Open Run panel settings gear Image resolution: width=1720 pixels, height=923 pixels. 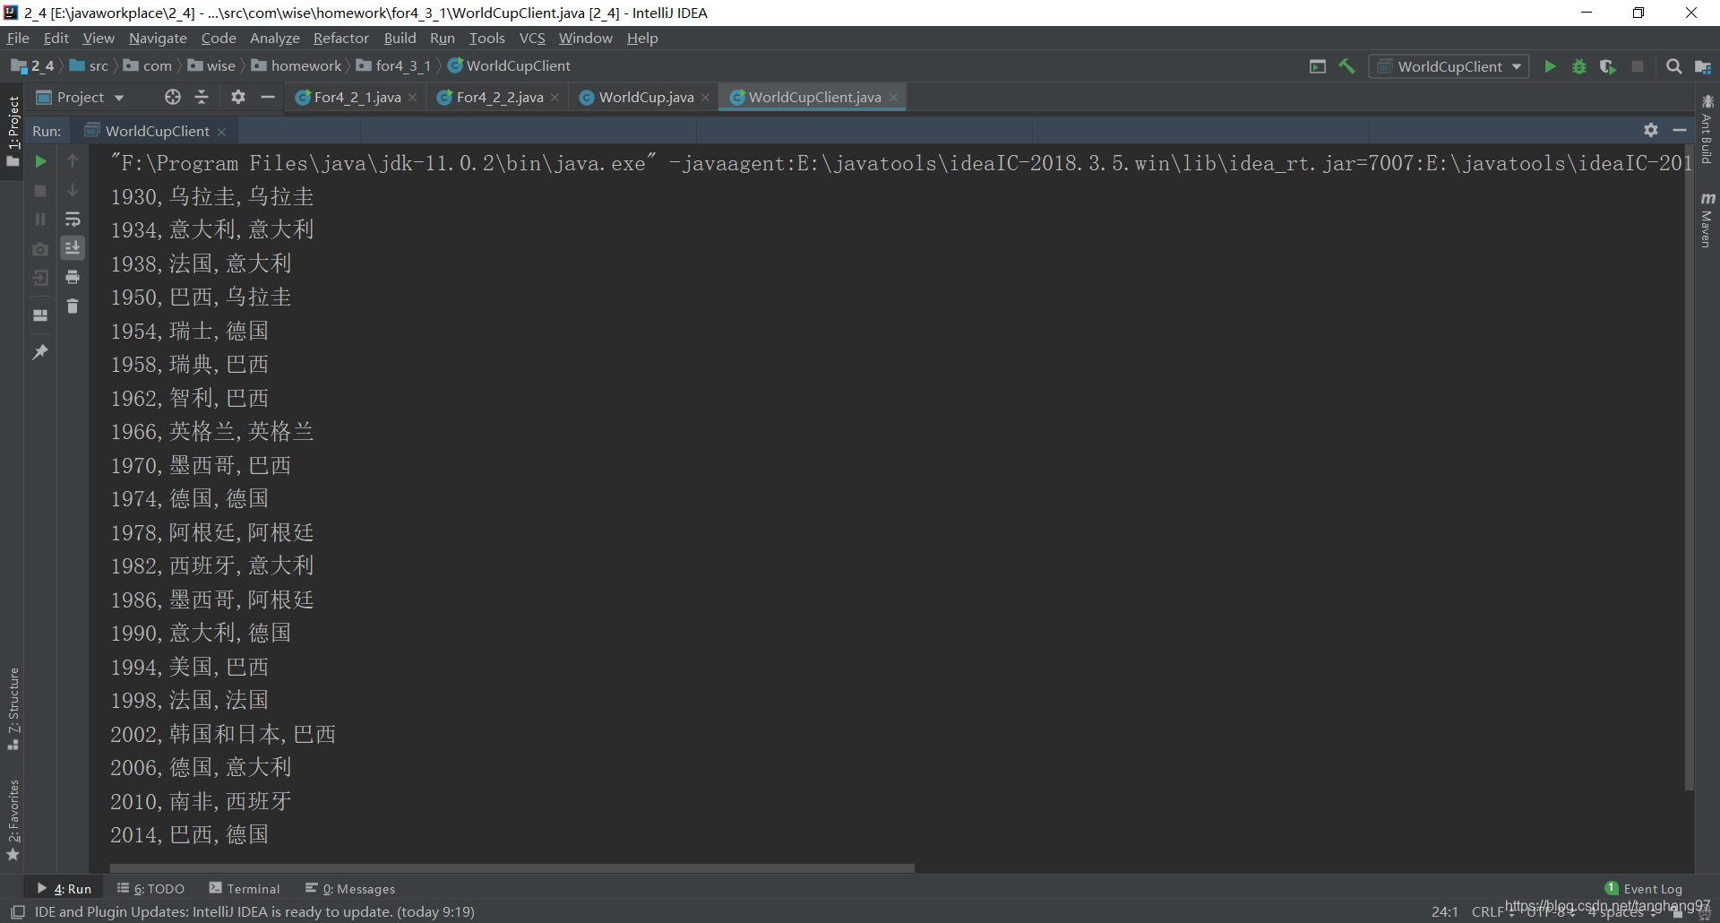pos(1651,131)
